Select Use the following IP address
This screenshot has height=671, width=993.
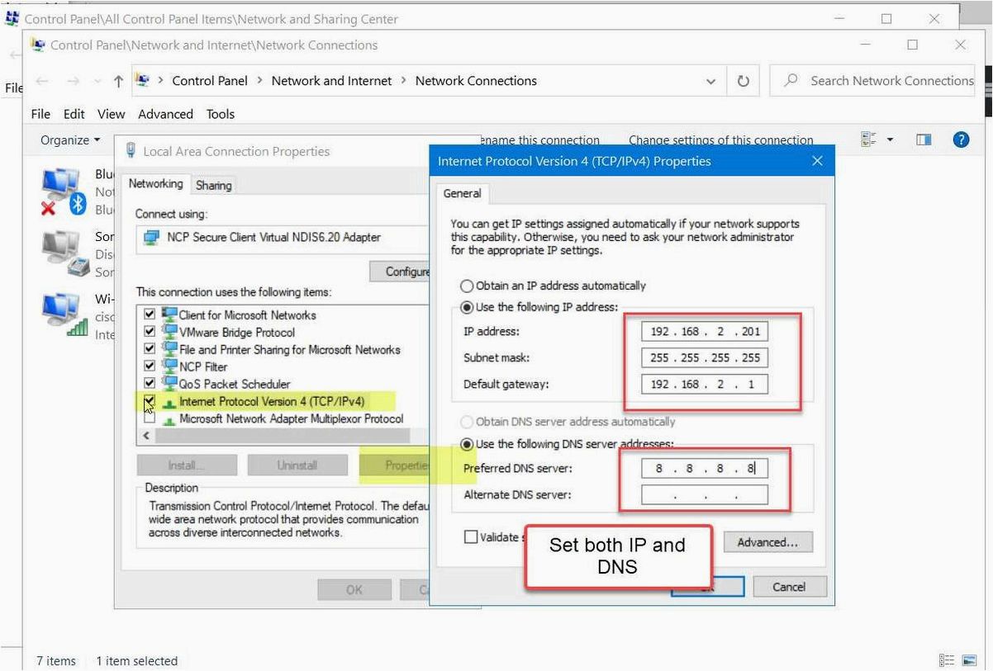468,307
